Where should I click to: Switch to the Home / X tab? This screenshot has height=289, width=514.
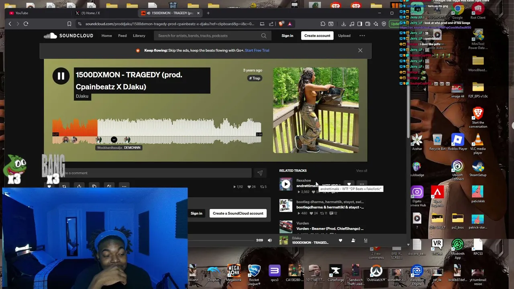(104, 13)
